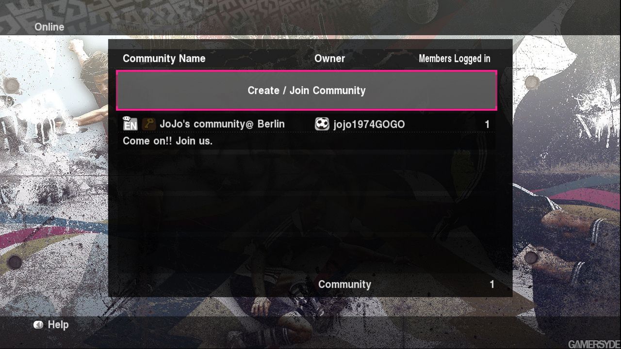Click the Come on!! Join us. description
Screen dimensions: 621x349
coord(167,142)
